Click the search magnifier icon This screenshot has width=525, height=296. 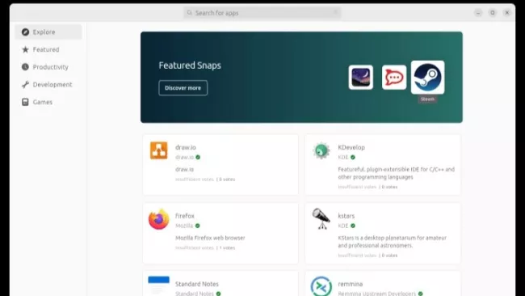coord(190,13)
